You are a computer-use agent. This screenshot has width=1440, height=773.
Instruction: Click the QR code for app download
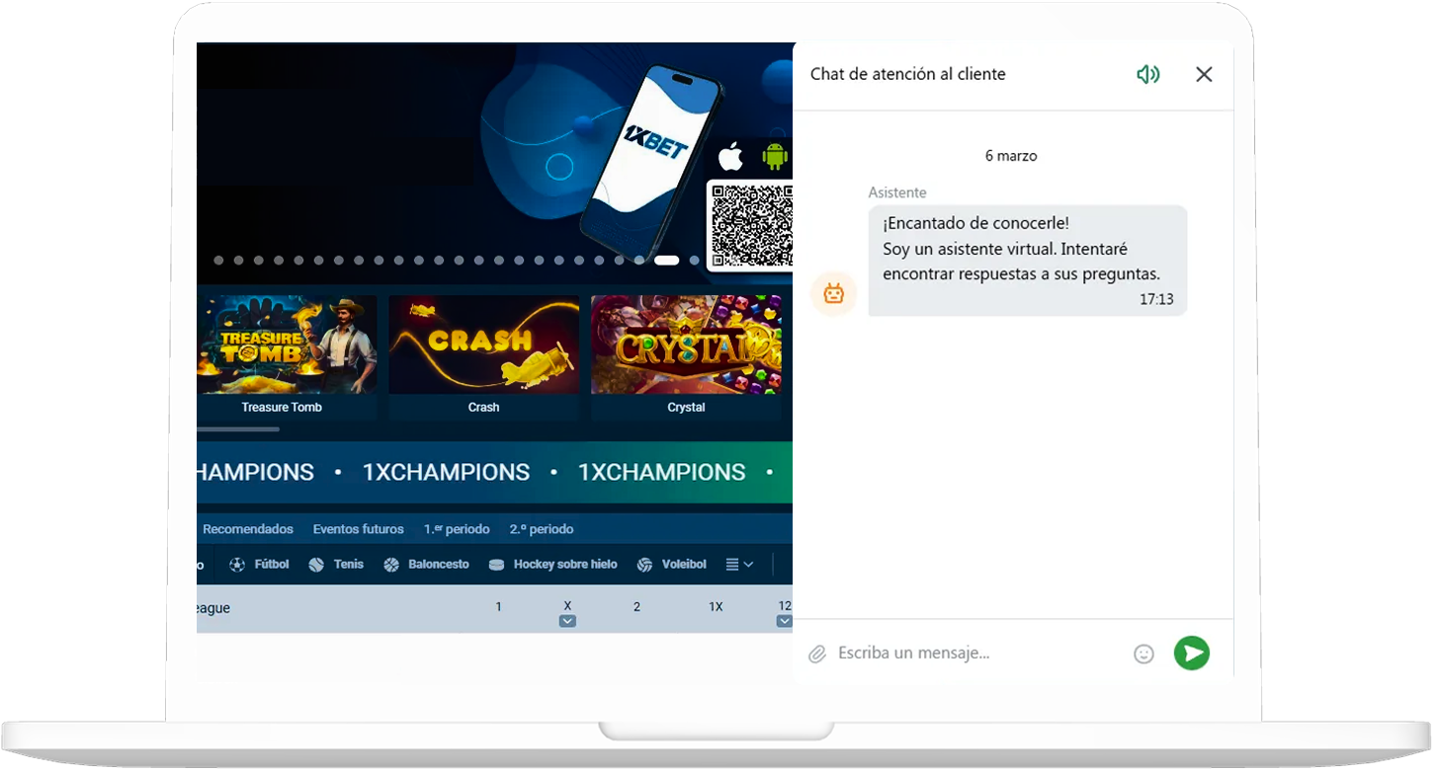(x=752, y=226)
